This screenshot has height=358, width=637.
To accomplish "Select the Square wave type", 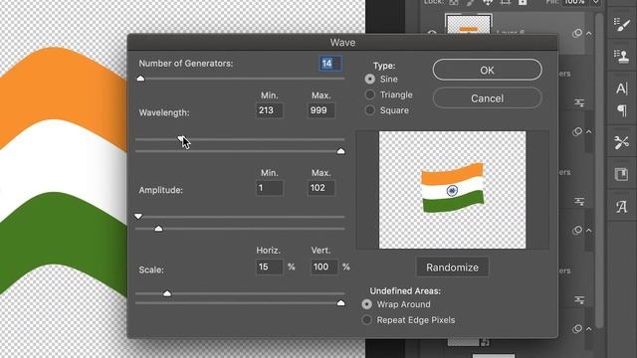I will (369, 110).
